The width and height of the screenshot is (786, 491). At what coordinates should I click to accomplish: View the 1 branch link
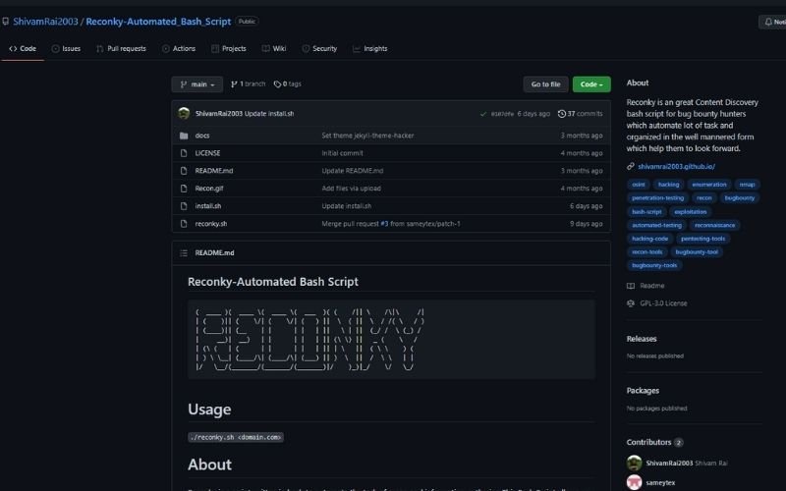[x=249, y=83]
